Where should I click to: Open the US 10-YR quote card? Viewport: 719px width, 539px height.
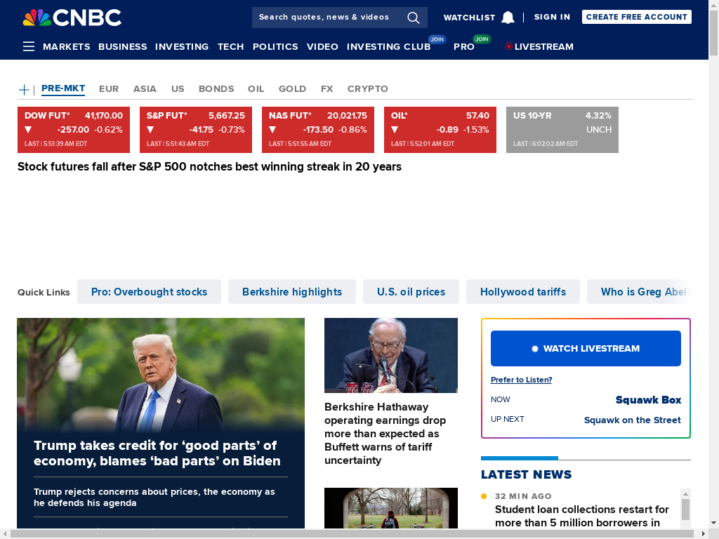click(562, 130)
